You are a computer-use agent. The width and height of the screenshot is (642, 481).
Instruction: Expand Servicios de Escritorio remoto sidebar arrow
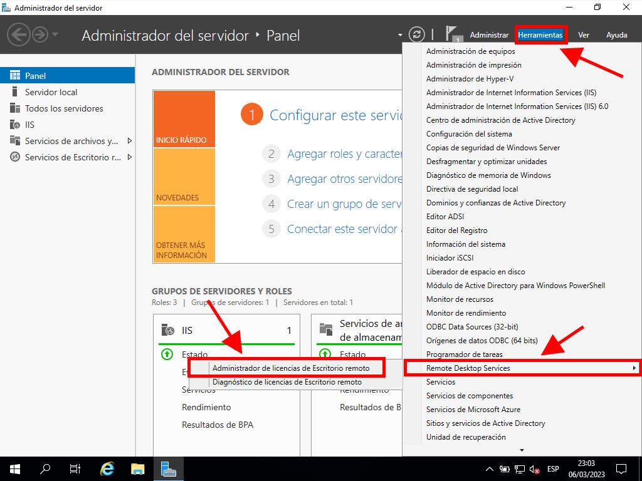(129, 157)
